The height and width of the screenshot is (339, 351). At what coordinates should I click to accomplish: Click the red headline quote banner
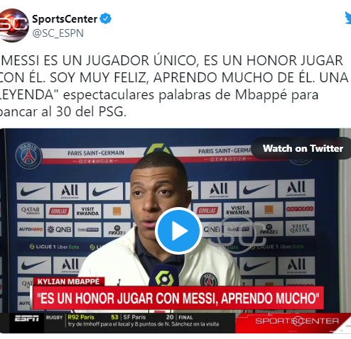pos(178,298)
